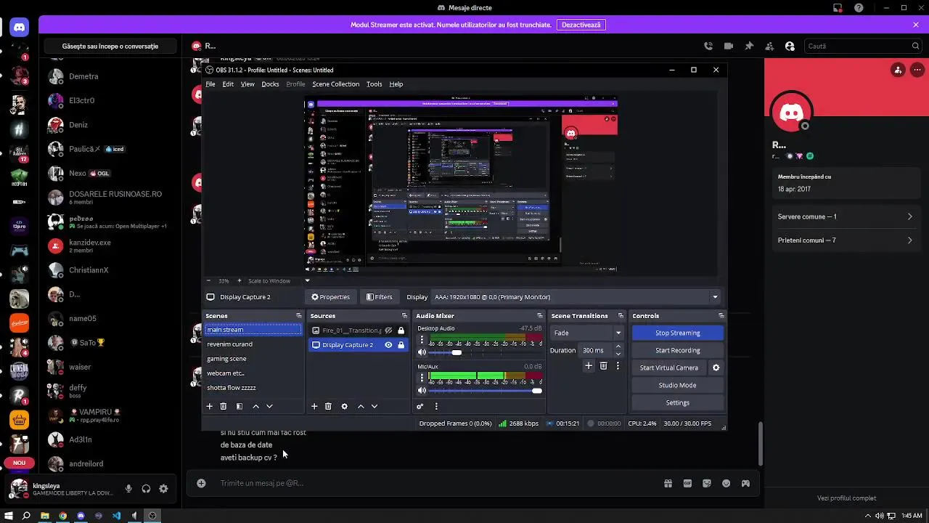Viewport: 929px width, 523px height.
Task: Open scene filters icon in the Scenes dock
Action: click(239, 407)
